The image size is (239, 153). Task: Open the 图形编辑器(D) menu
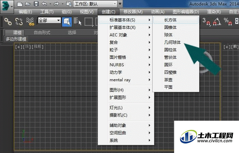(x=186, y=12)
